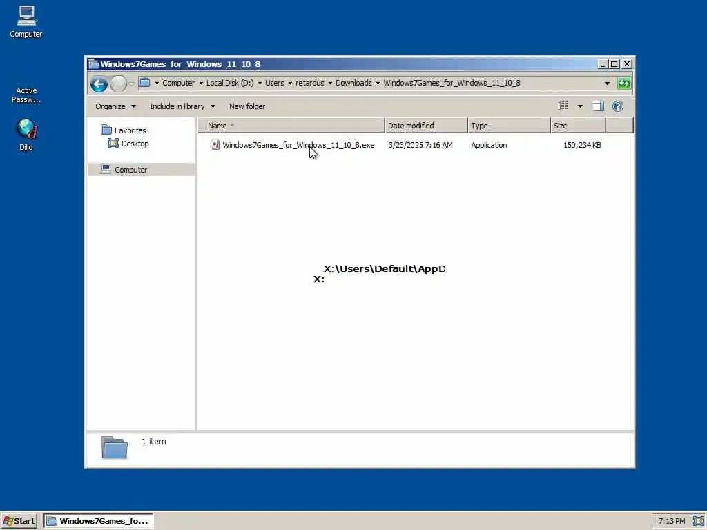The image size is (707, 530).
Task: Click the '1 item' status text
Action: point(154,442)
